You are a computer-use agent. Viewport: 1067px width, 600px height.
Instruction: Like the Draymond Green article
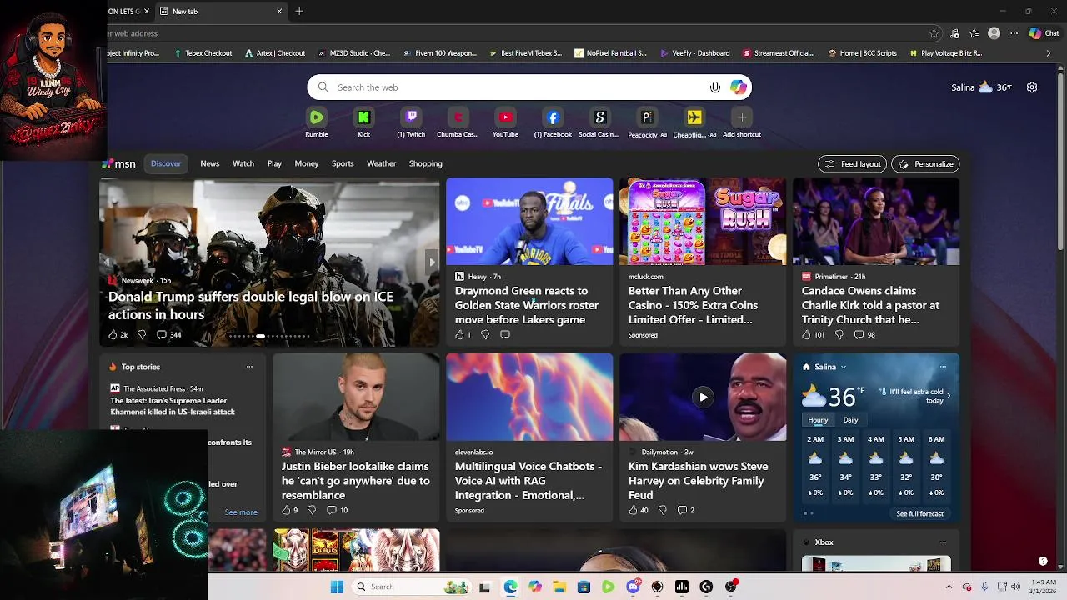(459, 334)
